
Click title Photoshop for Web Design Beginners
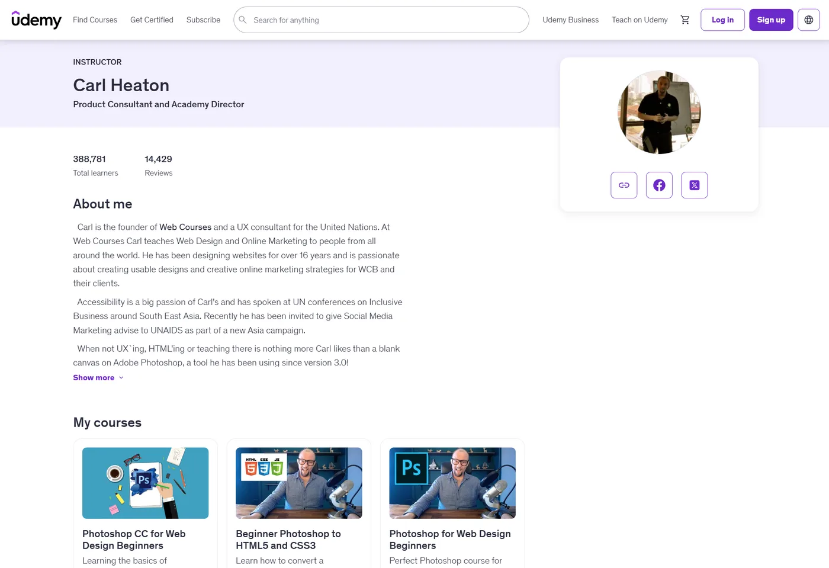click(450, 540)
